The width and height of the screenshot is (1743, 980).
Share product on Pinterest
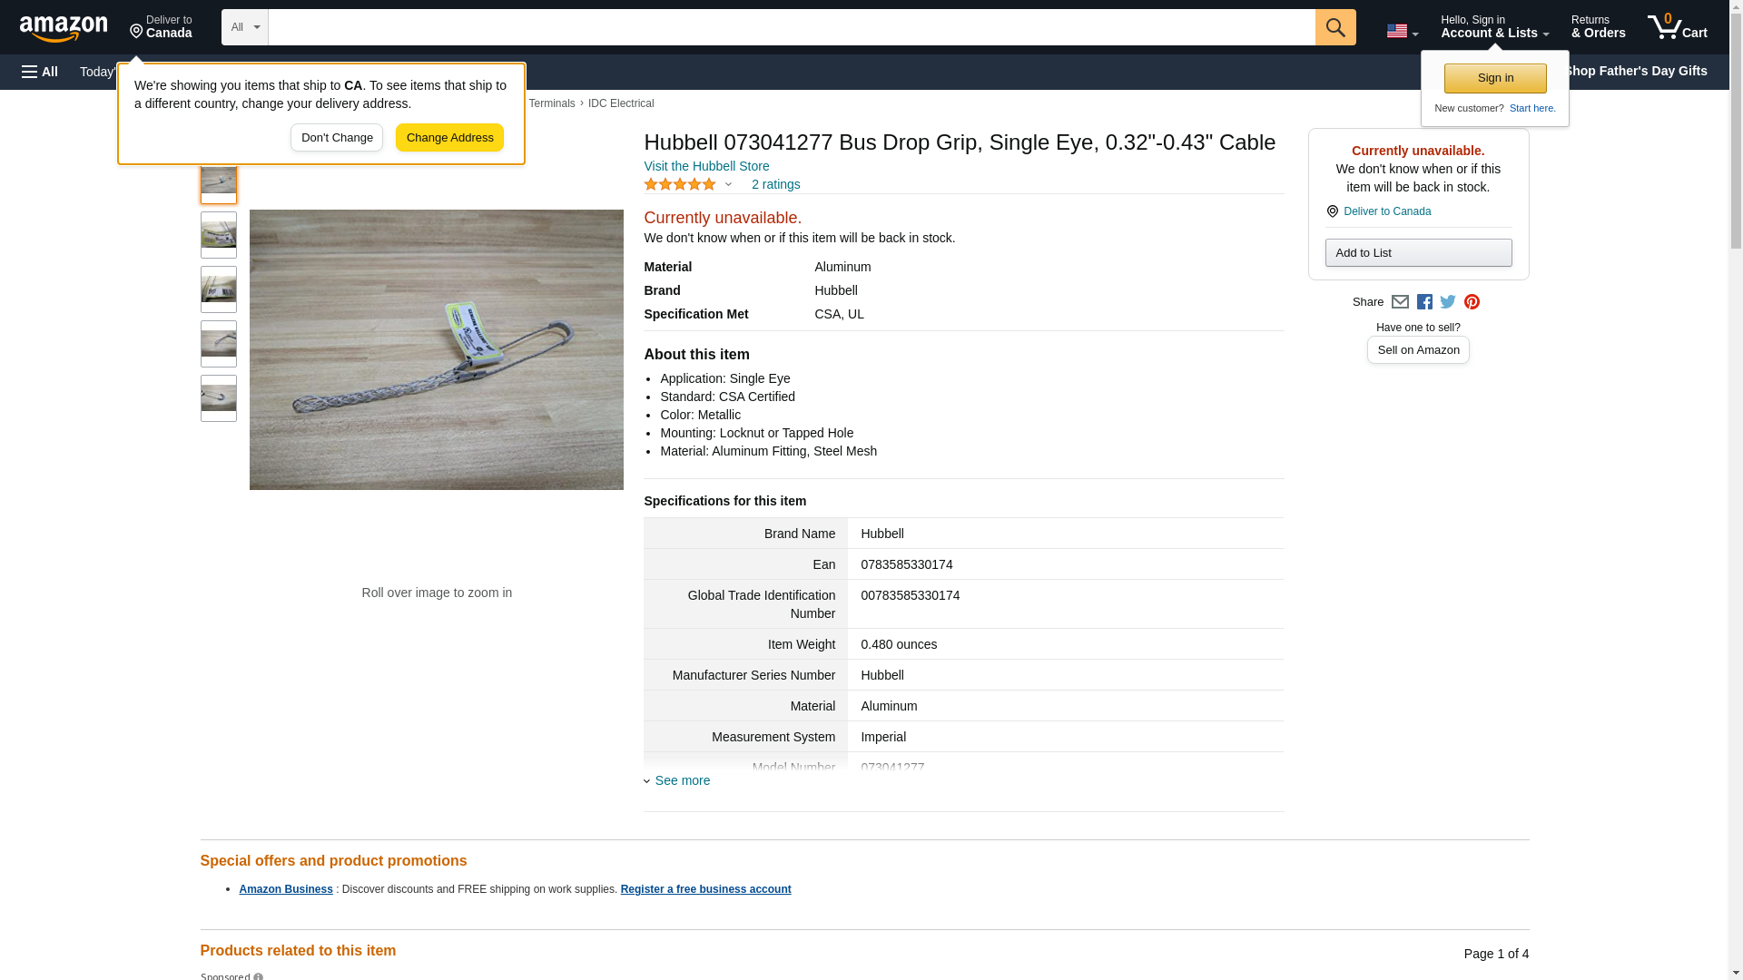click(x=1472, y=302)
